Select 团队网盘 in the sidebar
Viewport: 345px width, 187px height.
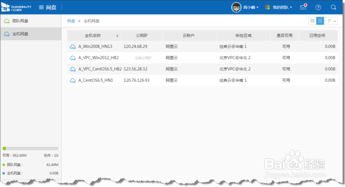coord(31,21)
